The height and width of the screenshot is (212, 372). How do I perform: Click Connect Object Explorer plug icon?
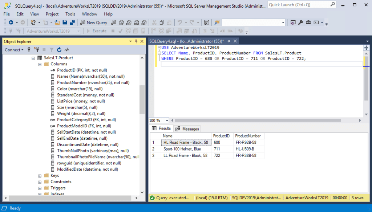click(29, 50)
